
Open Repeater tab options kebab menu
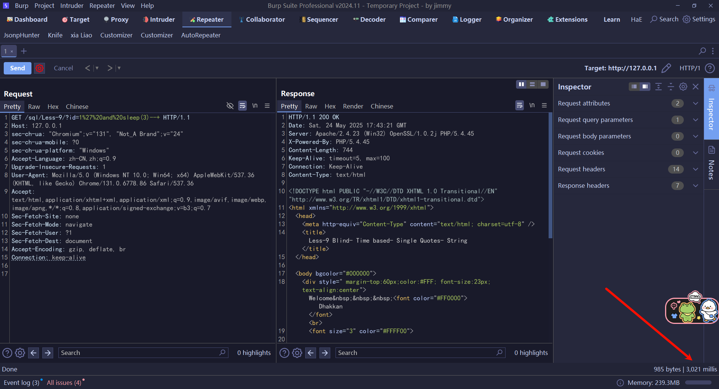pyautogui.click(x=713, y=51)
